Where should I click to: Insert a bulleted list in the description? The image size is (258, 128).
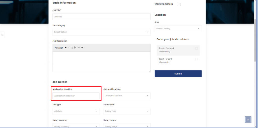(79, 47)
